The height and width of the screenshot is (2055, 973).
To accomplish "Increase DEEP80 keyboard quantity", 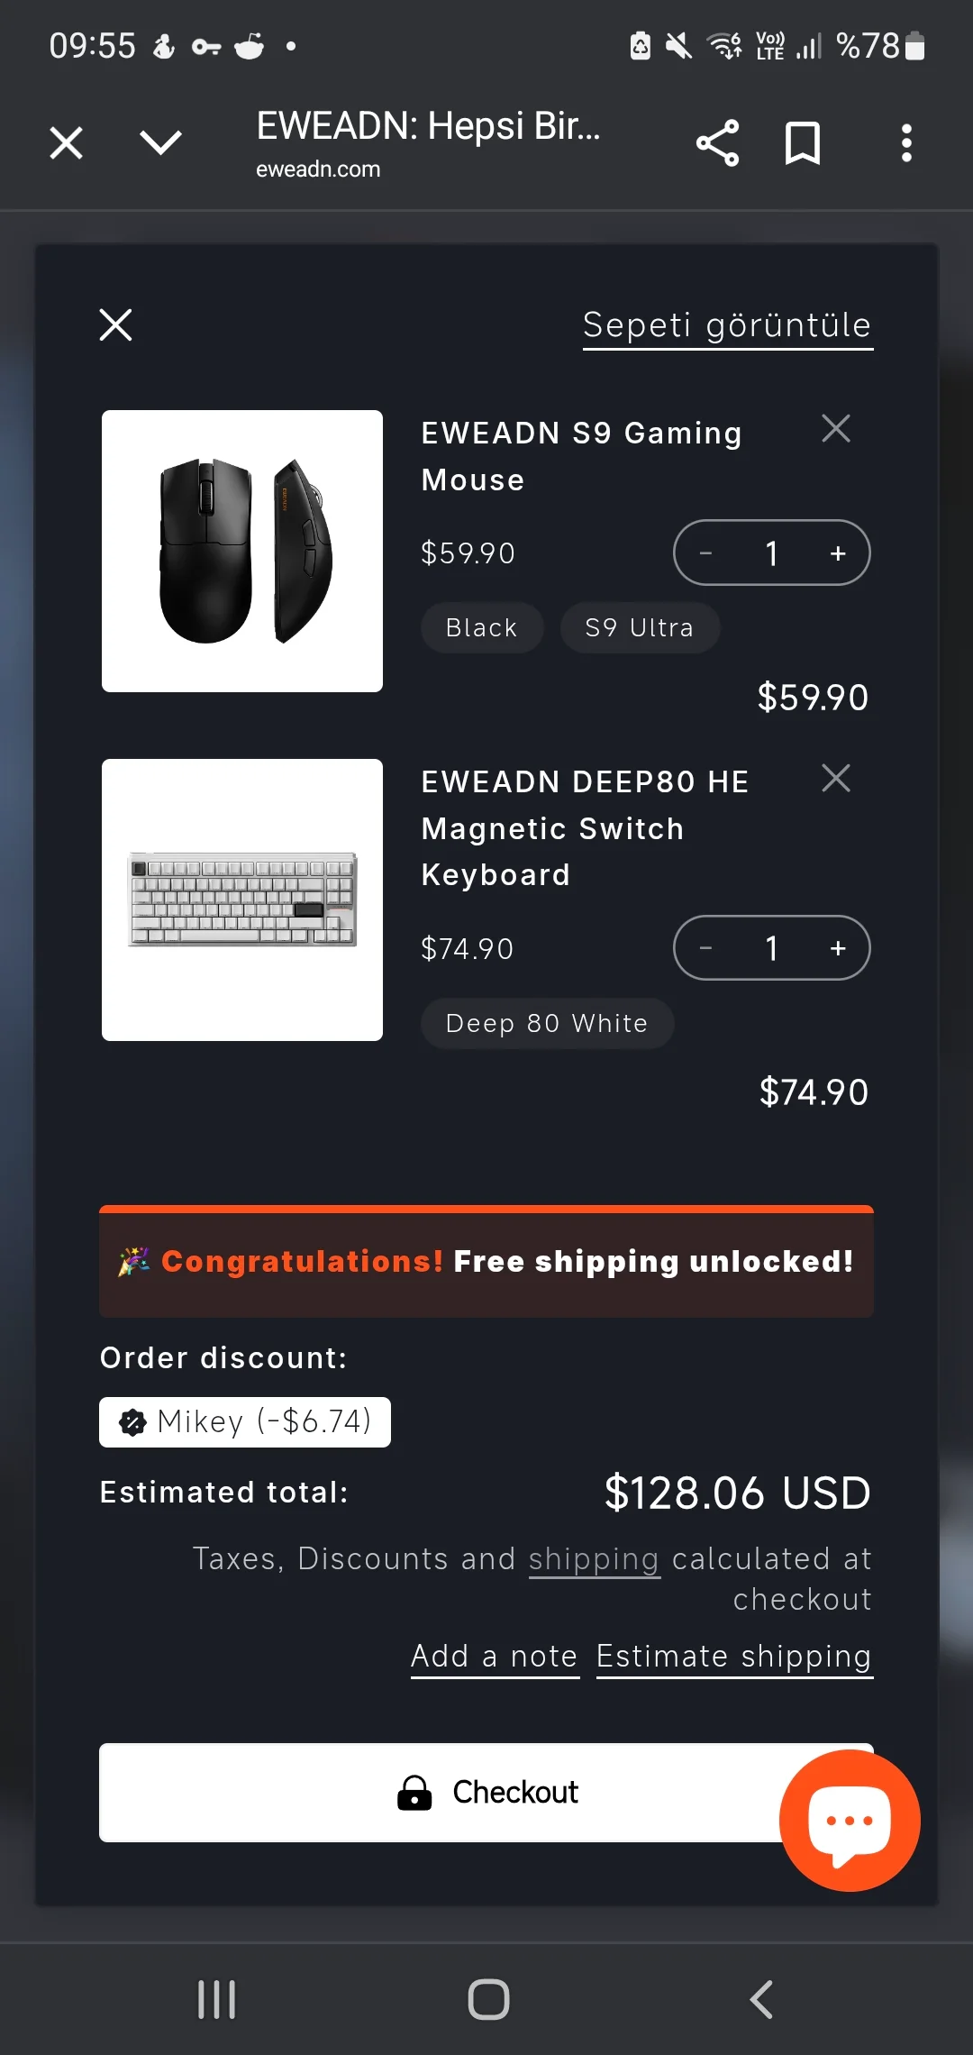I will coord(838,948).
